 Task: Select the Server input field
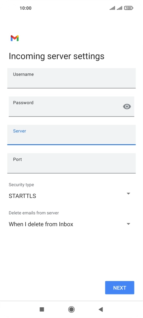coord(71,135)
